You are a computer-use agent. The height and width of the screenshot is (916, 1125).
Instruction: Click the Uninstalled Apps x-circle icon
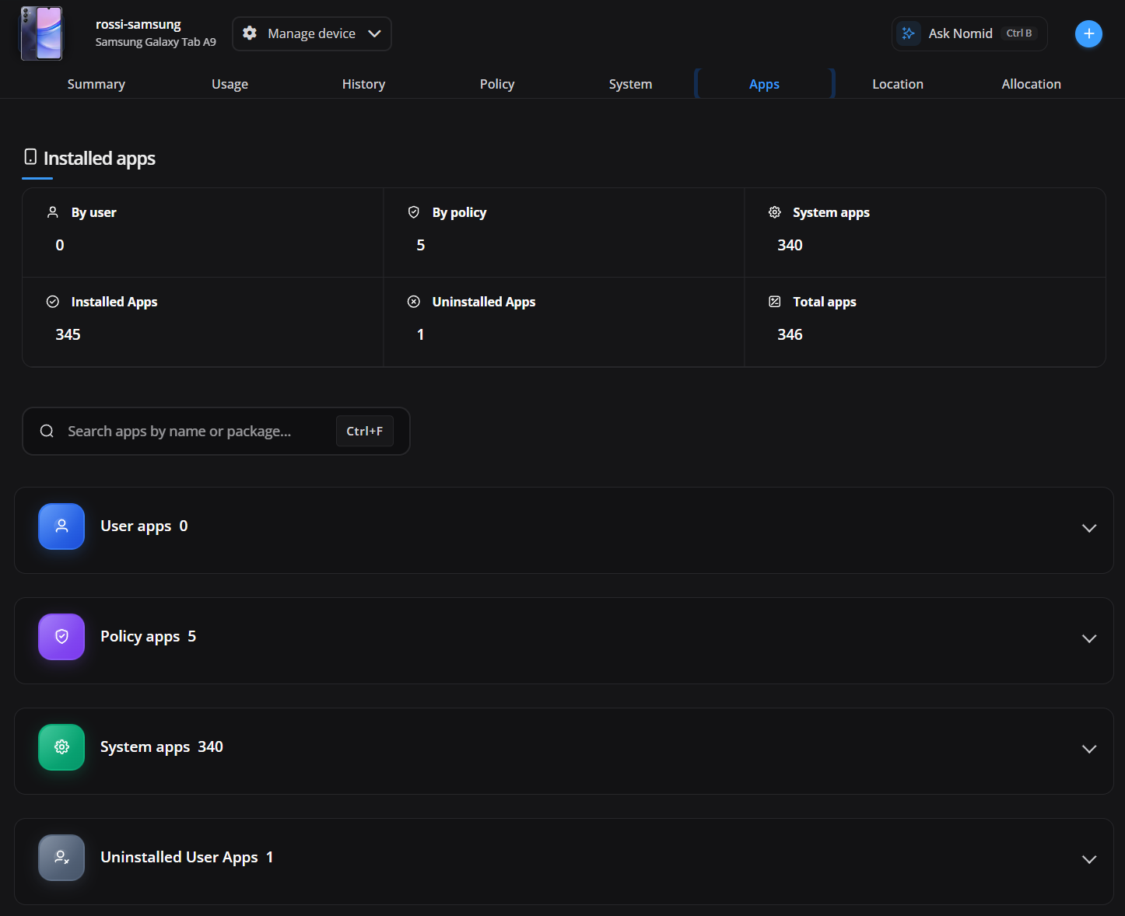pos(414,302)
